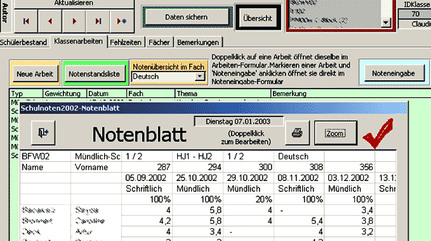Click the date field Dienstag 07.01.2003

click(x=238, y=121)
